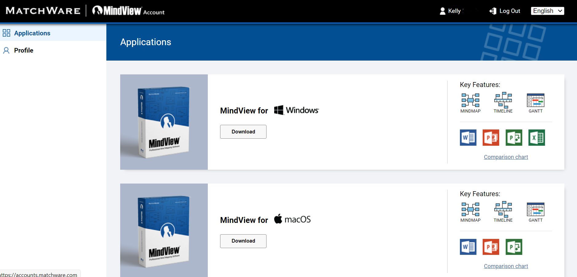Select Applications in the left sidebar
The image size is (577, 277).
(32, 33)
